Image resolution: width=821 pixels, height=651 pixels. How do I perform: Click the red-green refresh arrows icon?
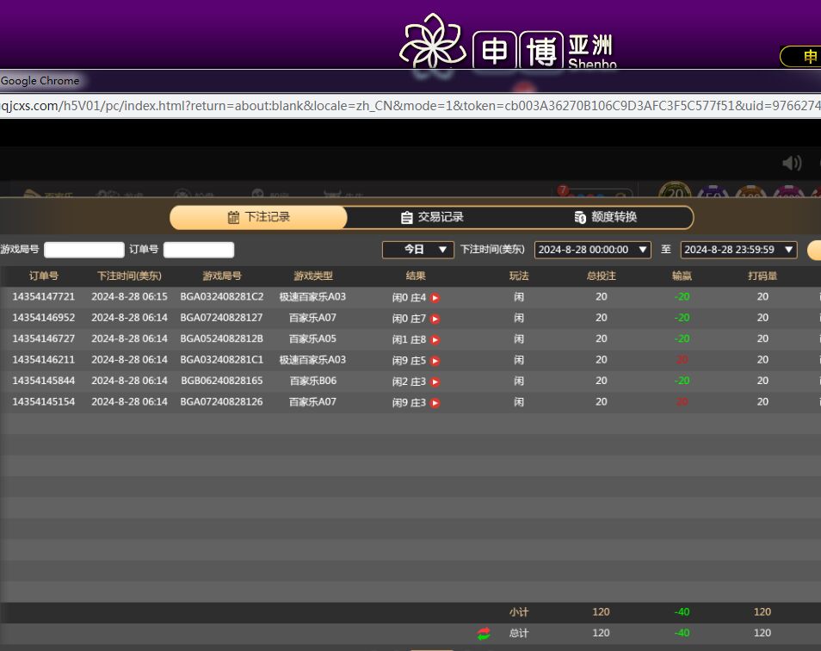[484, 634]
